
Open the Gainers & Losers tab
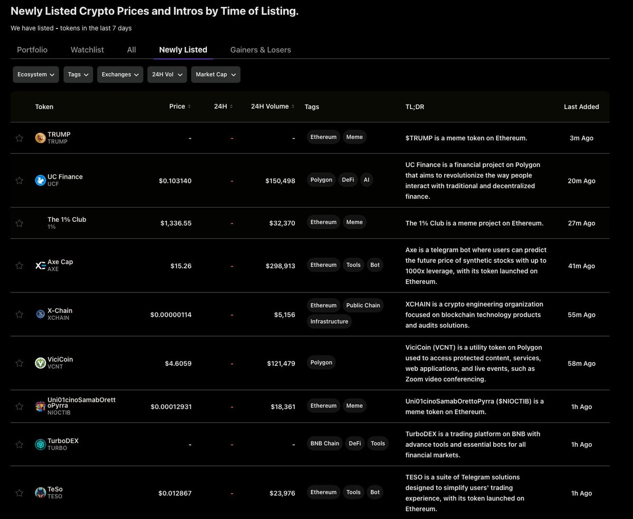pyautogui.click(x=261, y=50)
